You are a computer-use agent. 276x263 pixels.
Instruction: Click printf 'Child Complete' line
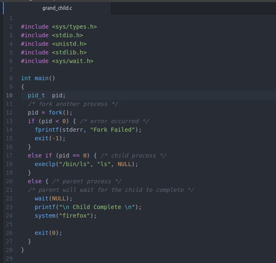tap(88, 207)
